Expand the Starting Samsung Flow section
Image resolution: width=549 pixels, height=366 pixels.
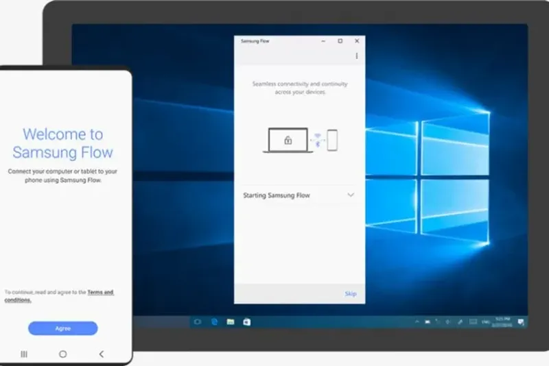click(299, 195)
